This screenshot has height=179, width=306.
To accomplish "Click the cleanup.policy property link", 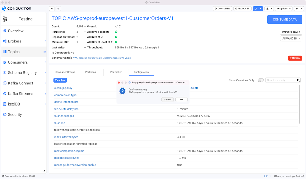I will point(63,88).
